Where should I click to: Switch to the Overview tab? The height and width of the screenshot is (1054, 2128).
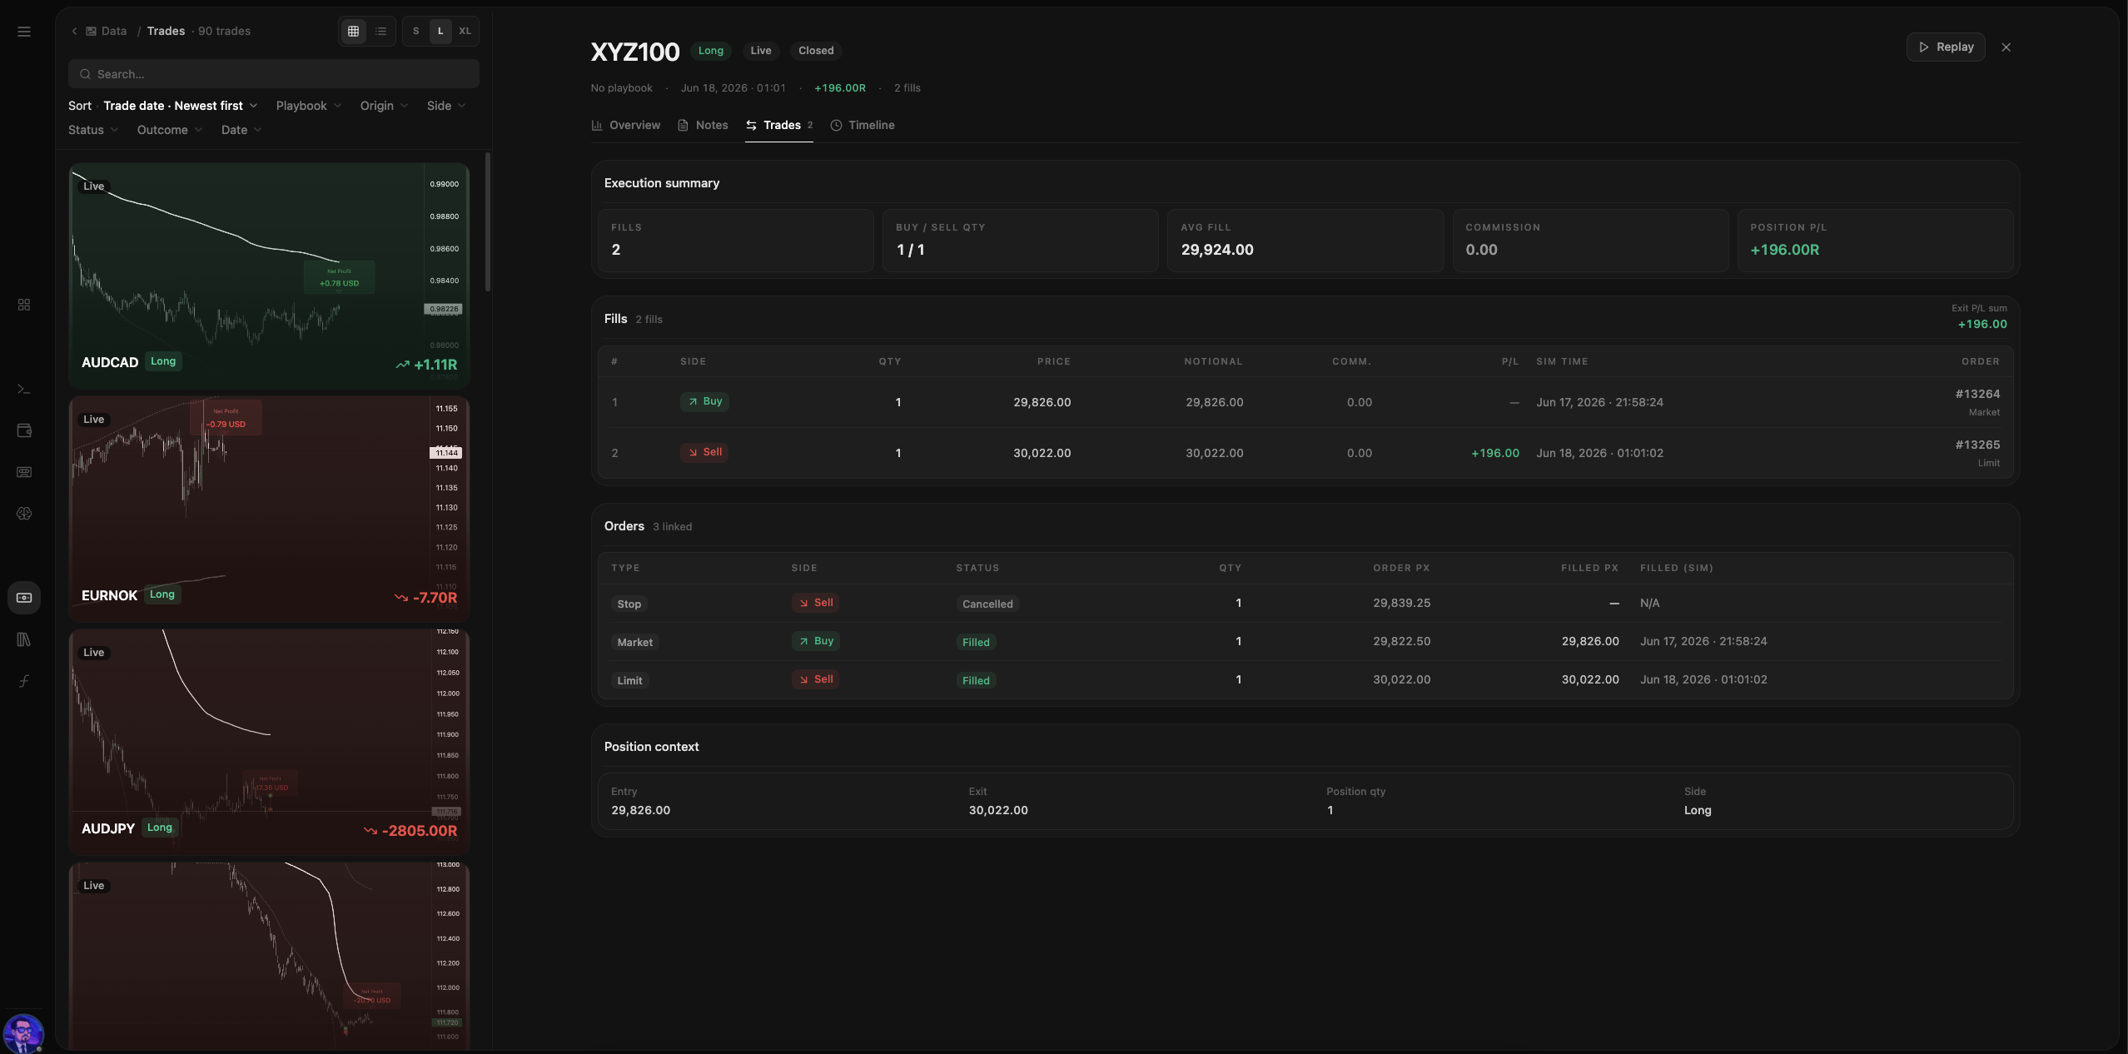(626, 125)
